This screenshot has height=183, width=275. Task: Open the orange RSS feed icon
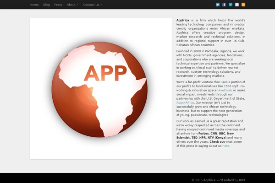pyautogui.click(x=243, y=5)
